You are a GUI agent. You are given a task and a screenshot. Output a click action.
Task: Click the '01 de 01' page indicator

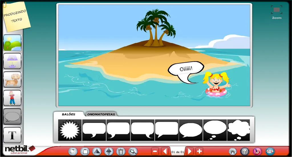(177, 152)
